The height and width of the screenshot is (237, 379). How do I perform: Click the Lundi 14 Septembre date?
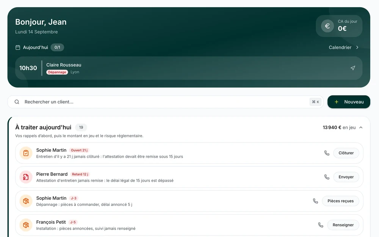pyautogui.click(x=36, y=32)
